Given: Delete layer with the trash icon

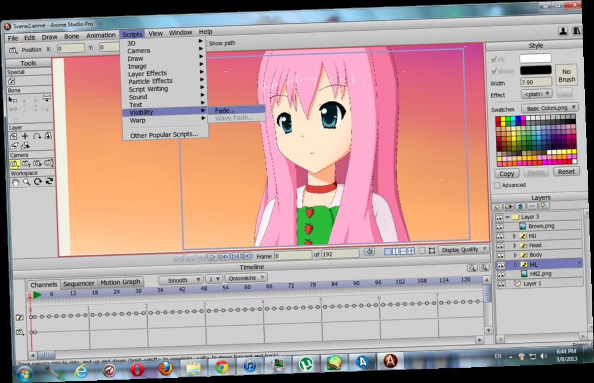Looking at the screenshot, I should pyautogui.click(x=521, y=207).
